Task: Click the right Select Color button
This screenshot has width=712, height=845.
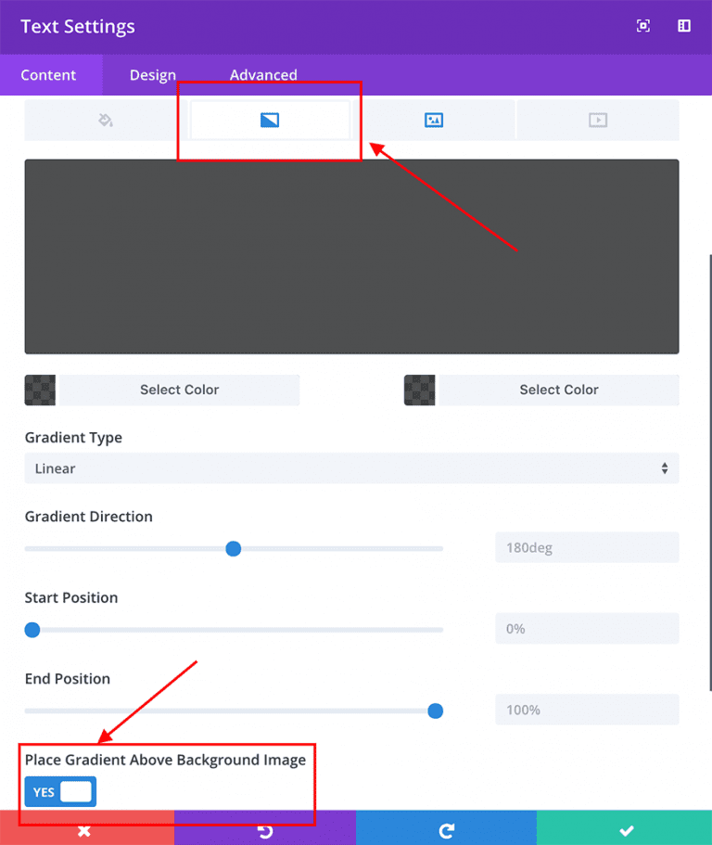Action: 558,390
